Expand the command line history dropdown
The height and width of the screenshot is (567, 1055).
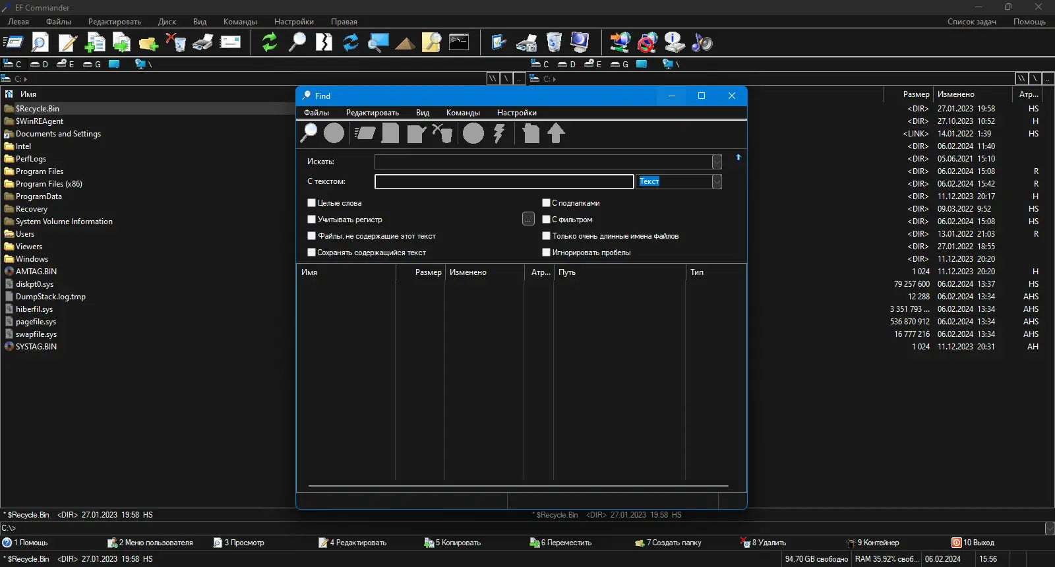point(1049,528)
